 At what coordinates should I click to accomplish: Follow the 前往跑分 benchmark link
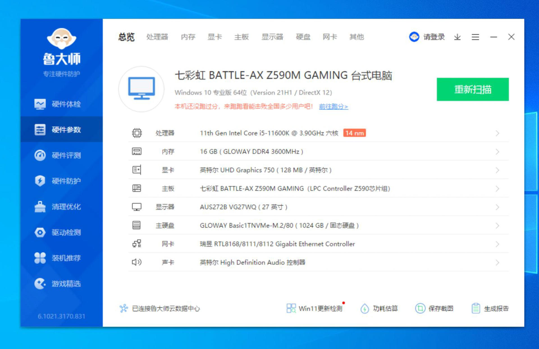pos(334,107)
